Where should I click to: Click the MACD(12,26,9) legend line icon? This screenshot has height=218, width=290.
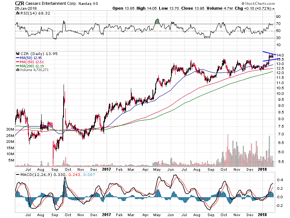click(x=17, y=174)
